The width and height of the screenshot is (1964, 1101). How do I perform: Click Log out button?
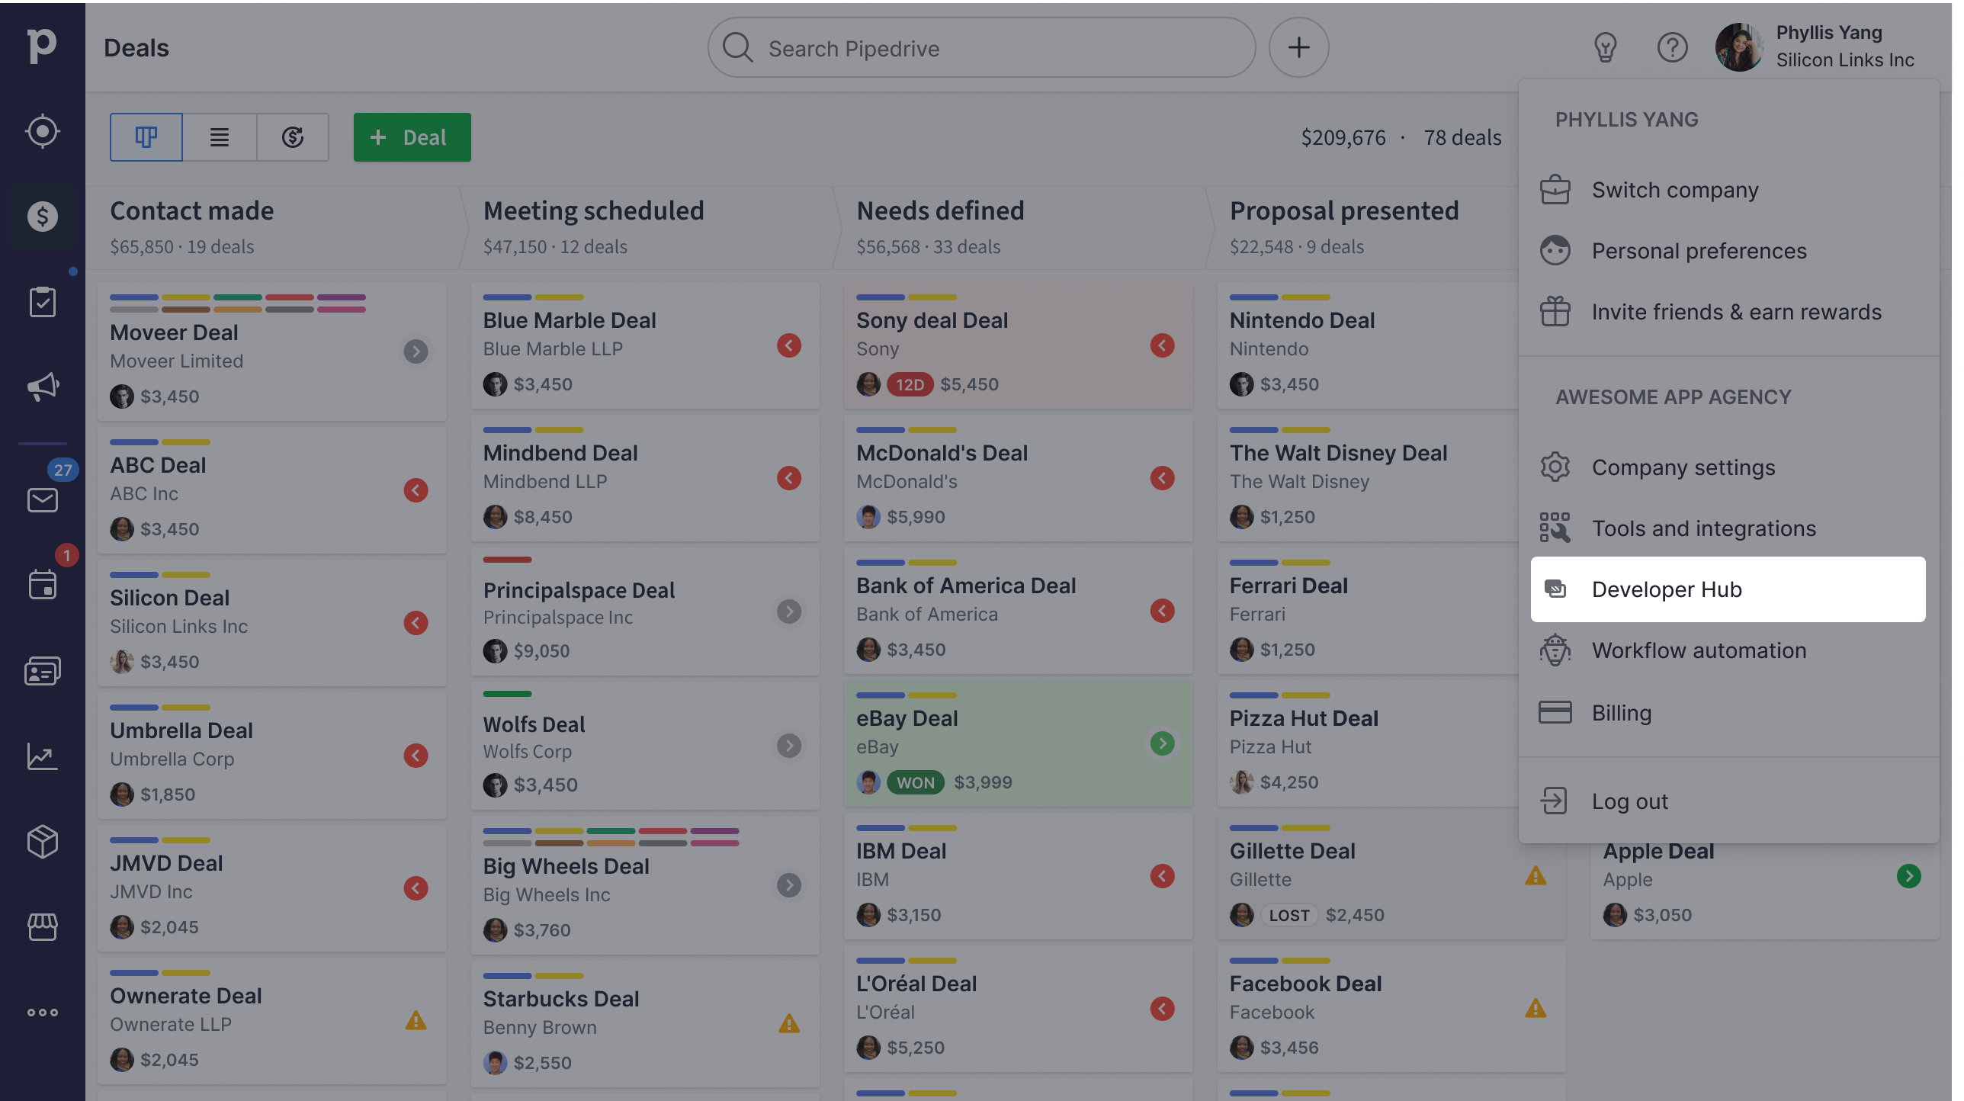point(1629,799)
